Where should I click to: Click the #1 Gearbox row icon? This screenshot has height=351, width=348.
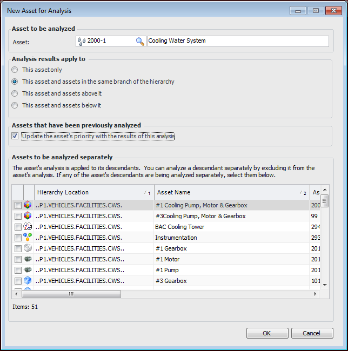(28, 248)
